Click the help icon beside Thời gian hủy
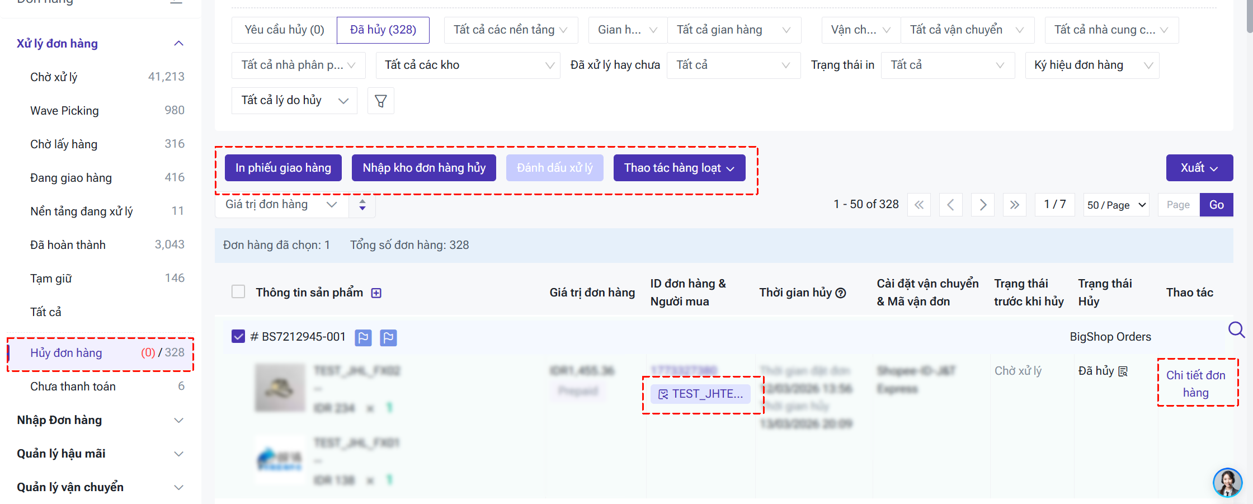This screenshot has width=1253, height=504. (841, 293)
